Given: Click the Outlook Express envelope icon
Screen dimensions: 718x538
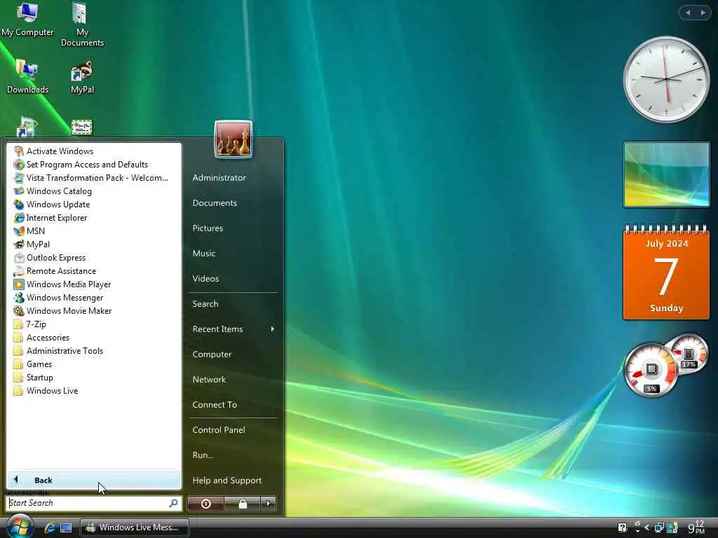Looking at the screenshot, I should 19,258.
